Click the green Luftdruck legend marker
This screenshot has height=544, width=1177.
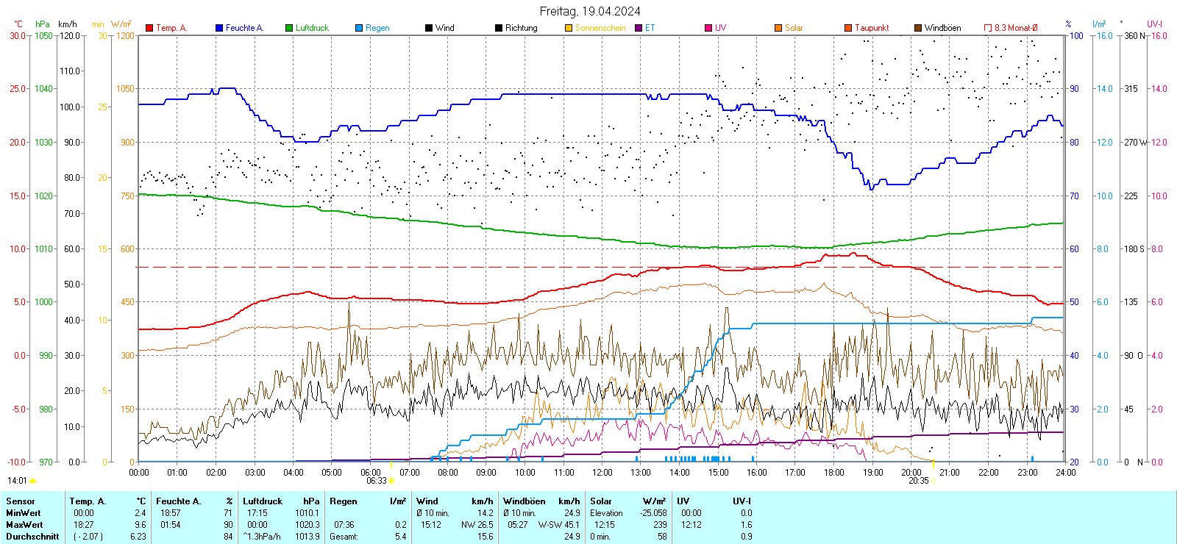(x=289, y=28)
